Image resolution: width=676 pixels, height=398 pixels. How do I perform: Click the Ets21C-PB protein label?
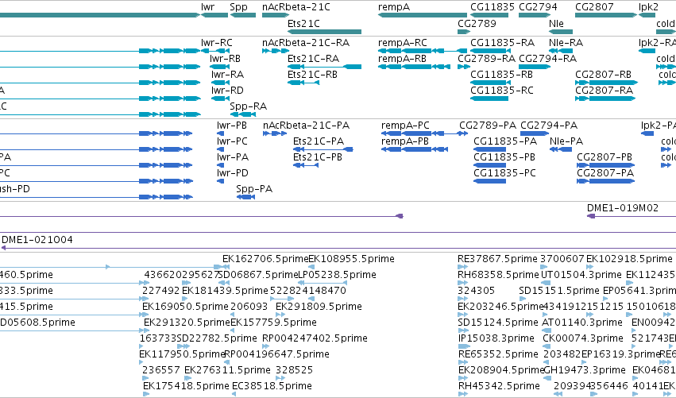(317, 157)
